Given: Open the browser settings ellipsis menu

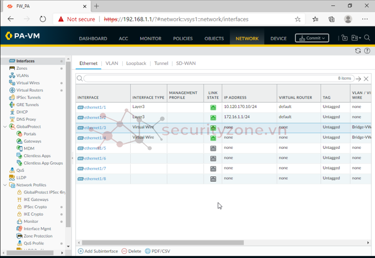Looking at the screenshot, I should coord(365,19).
